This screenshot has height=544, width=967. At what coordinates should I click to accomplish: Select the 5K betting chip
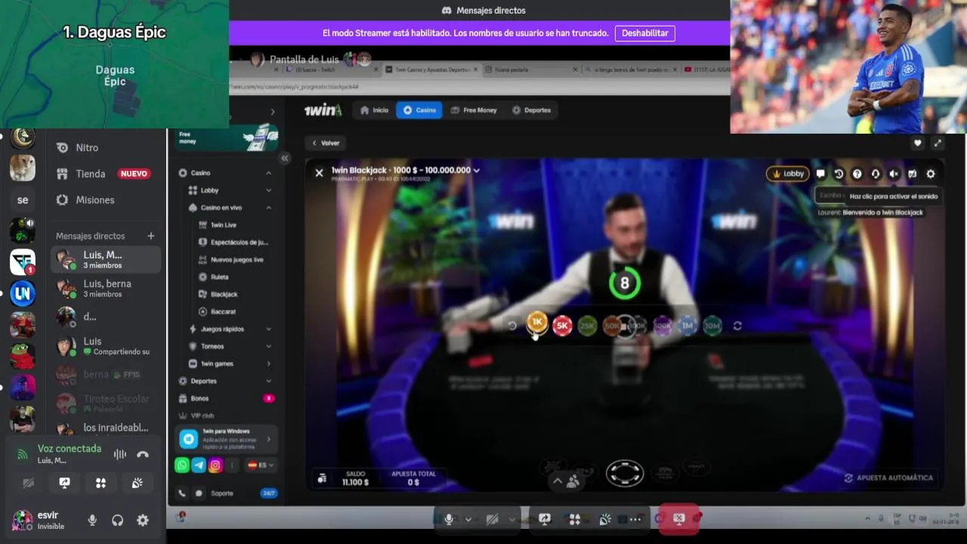click(x=562, y=326)
